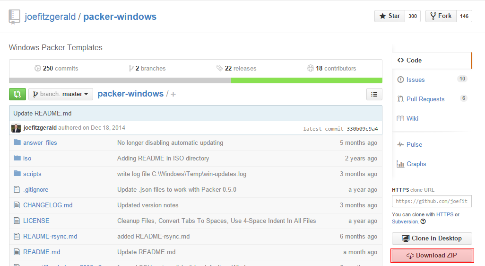Select the Code tab in sidebar
Screen dimensions: 485x266
click(x=431, y=61)
